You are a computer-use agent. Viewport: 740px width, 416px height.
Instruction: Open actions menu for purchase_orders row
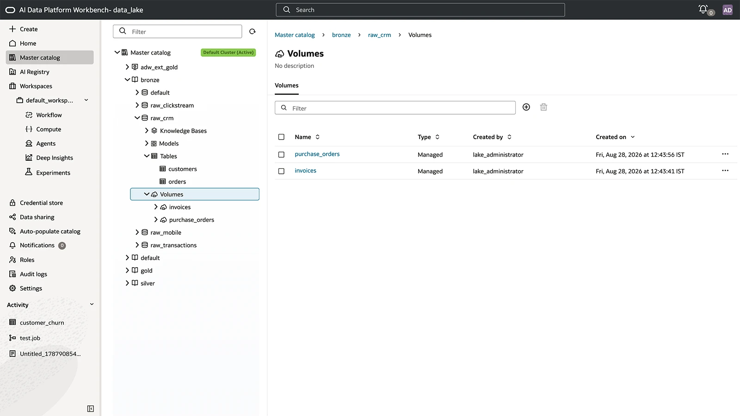(x=725, y=154)
